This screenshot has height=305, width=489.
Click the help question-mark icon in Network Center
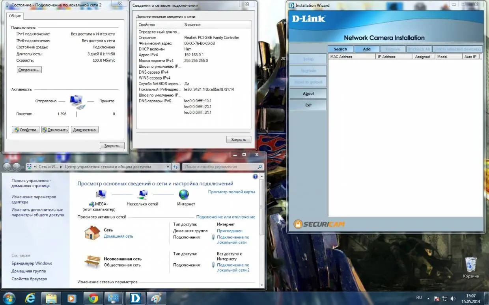click(x=255, y=177)
